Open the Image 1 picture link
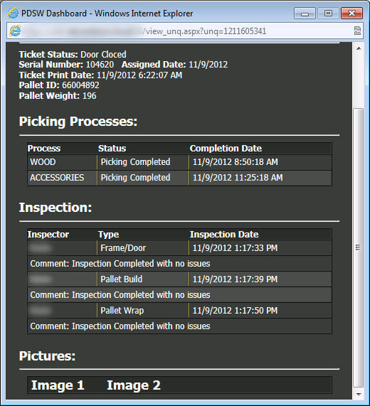Viewport: 370px width, 406px height. (58, 385)
